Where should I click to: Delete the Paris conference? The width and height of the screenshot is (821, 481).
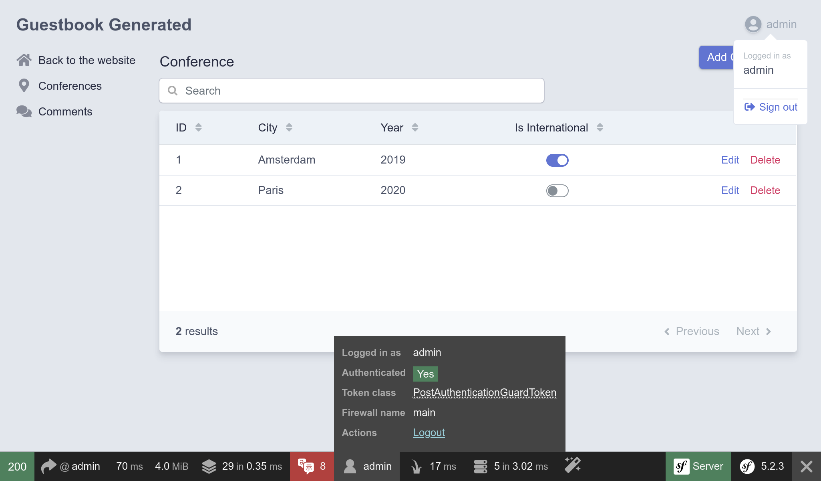pyautogui.click(x=765, y=190)
